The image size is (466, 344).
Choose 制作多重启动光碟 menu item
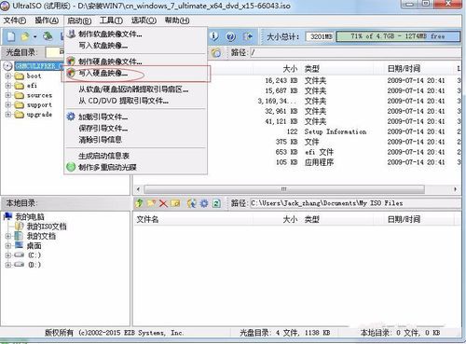(136, 167)
